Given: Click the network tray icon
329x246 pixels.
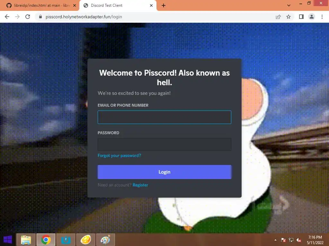Looking at the screenshot, I should (291, 240).
